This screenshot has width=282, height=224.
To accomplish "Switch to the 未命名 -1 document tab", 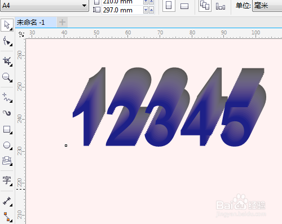I will tap(36, 23).
